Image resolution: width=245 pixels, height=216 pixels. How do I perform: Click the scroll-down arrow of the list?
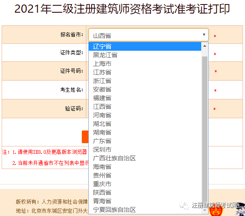pyautogui.click(x=205, y=210)
